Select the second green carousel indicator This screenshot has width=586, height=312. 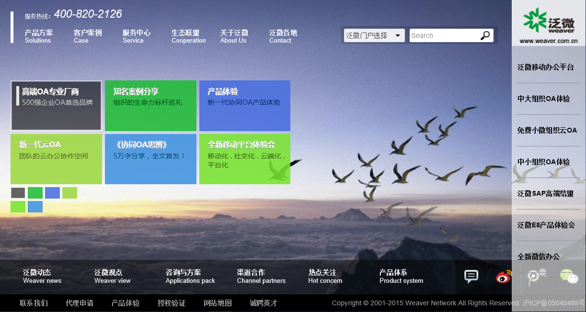[x=35, y=192]
